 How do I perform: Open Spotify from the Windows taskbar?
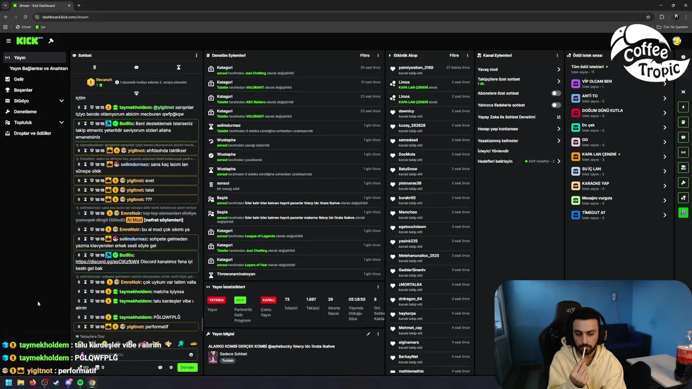click(x=80, y=383)
